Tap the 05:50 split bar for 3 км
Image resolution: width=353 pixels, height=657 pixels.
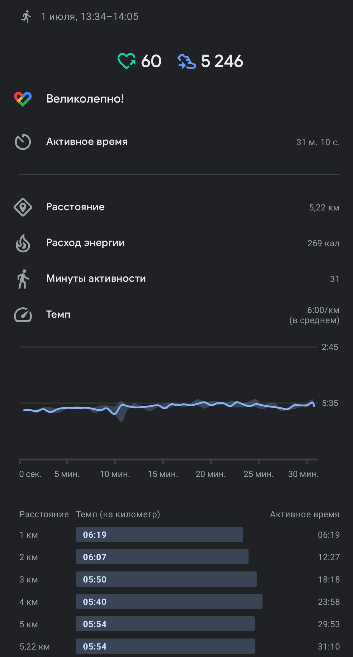coord(166,579)
